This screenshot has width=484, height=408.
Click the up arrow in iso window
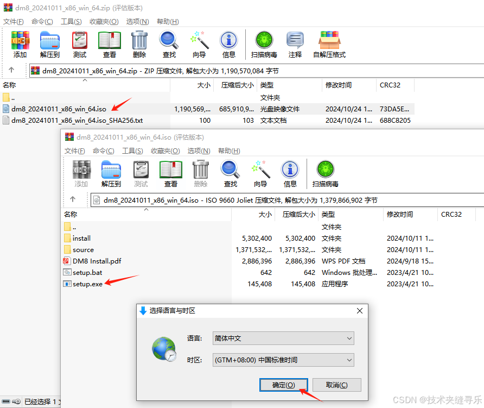73,199
